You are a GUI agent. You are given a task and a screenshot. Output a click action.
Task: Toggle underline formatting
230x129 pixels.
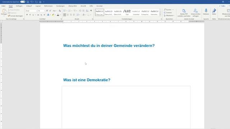[x=33, y=15]
